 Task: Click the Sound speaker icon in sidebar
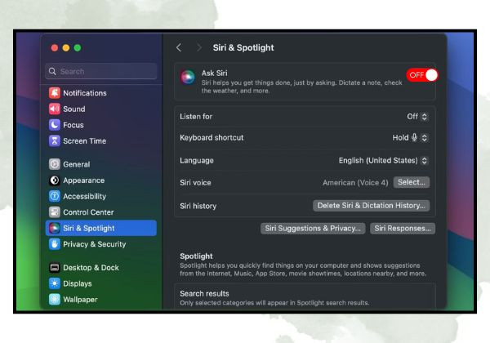(55, 109)
